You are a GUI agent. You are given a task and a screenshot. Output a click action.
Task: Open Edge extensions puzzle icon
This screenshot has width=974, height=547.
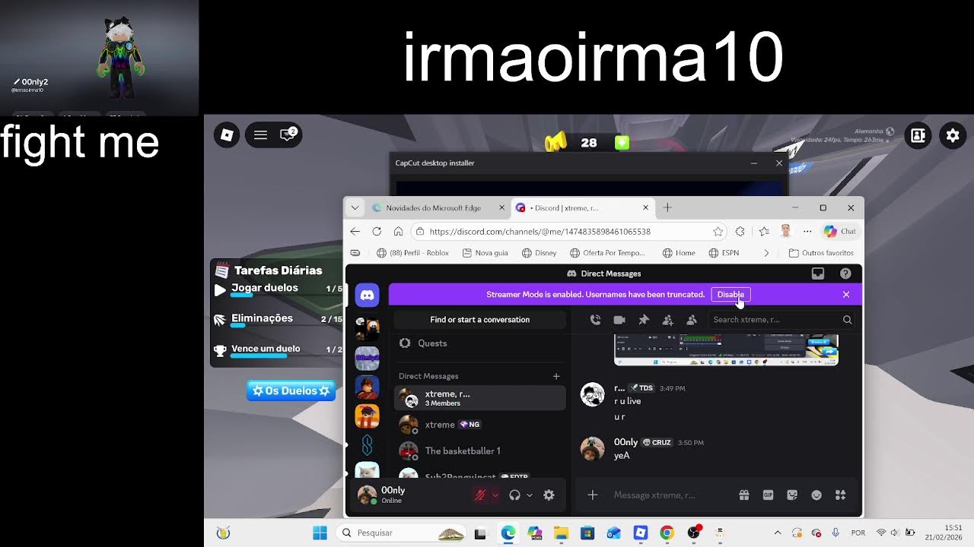[x=740, y=231]
